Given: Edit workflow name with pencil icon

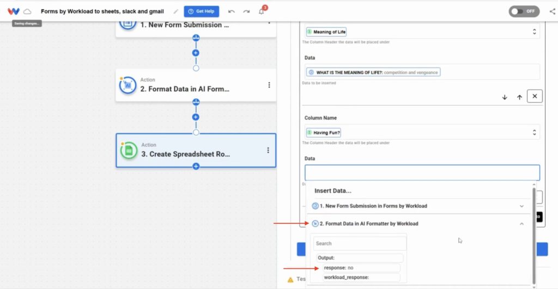Looking at the screenshot, I should 175,11.
